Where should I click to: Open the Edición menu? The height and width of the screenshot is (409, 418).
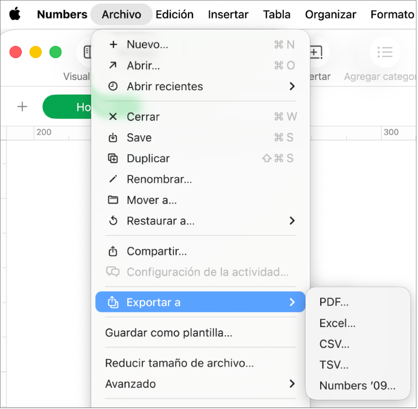point(174,14)
